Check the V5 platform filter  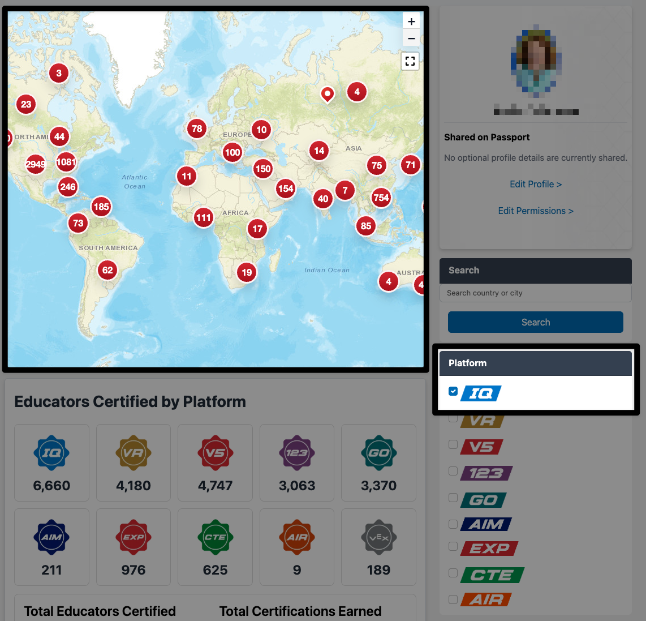click(x=453, y=444)
